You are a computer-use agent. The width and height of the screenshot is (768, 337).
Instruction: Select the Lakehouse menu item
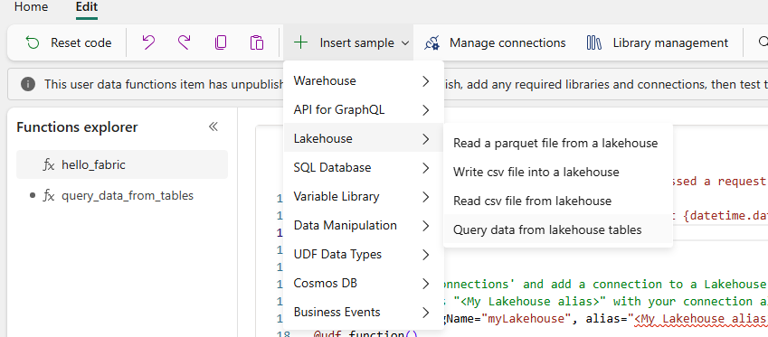364,139
